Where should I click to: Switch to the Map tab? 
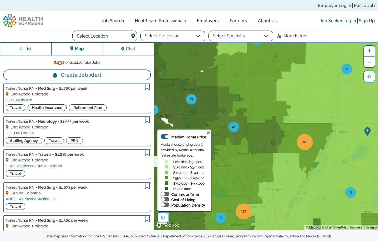point(77,49)
